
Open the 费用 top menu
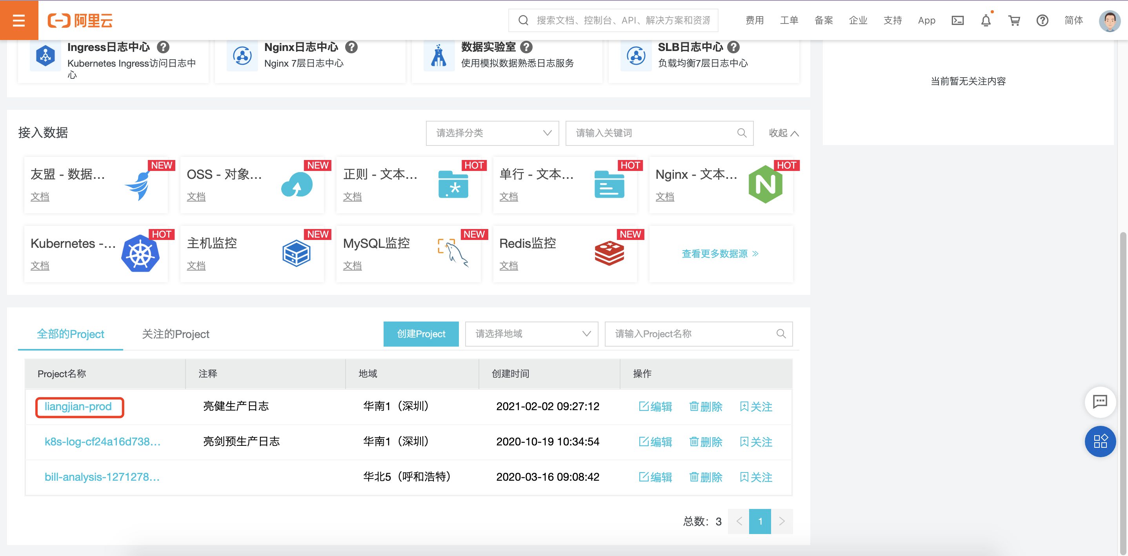[754, 20]
